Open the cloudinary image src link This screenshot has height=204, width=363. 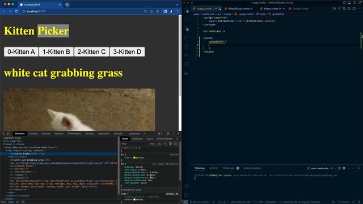(x=62, y=163)
